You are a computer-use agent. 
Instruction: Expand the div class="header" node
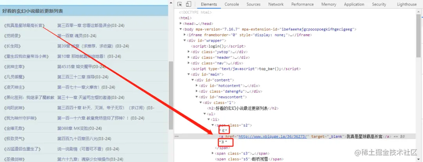pyautogui.click(x=188, y=57)
